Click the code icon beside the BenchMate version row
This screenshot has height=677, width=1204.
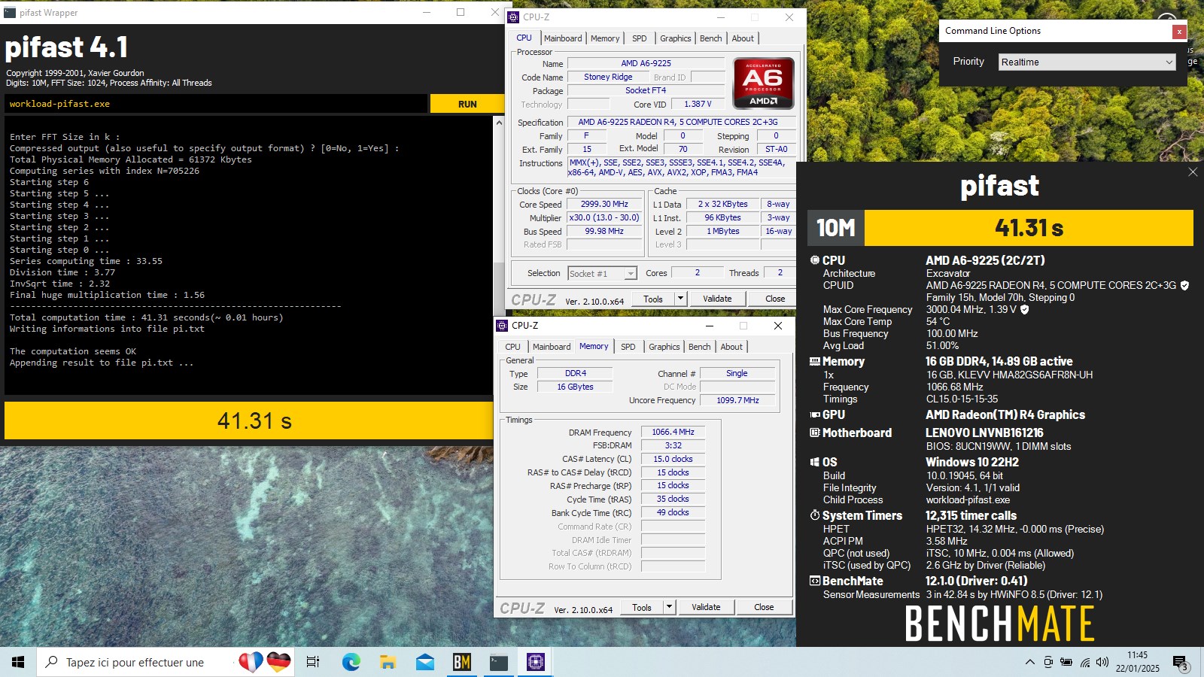(x=814, y=581)
